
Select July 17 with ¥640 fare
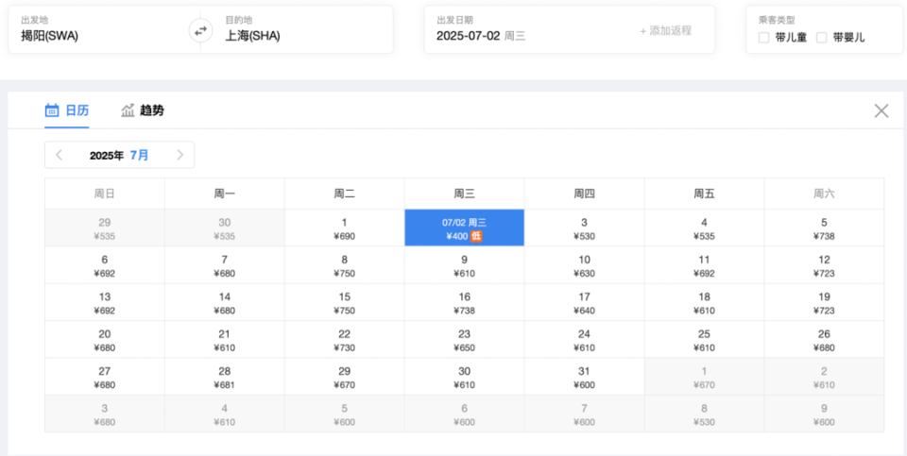click(584, 302)
